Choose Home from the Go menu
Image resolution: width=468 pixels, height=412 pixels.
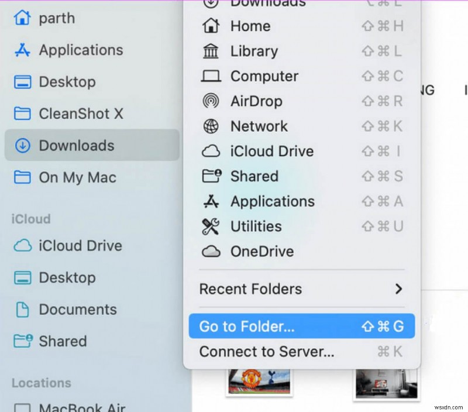click(302, 26)
